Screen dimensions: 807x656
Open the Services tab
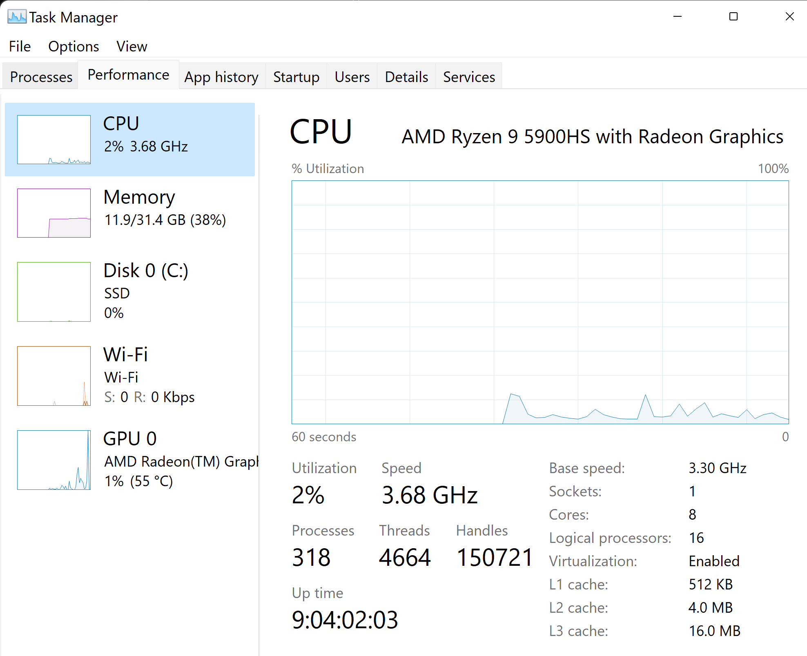point(469,77)
